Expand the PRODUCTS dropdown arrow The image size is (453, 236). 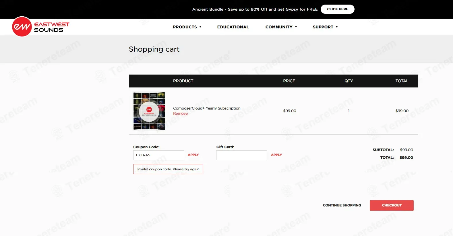pos(200,27)
